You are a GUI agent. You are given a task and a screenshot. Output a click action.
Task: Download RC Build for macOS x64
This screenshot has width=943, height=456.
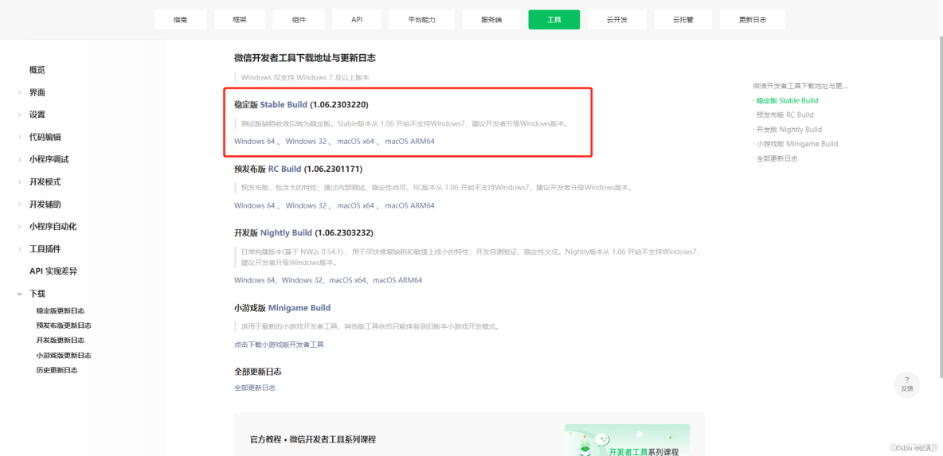click(355, 205)
